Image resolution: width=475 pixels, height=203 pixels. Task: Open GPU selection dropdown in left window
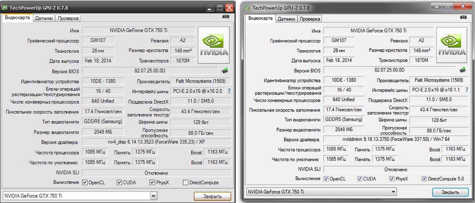coord(154,196)
